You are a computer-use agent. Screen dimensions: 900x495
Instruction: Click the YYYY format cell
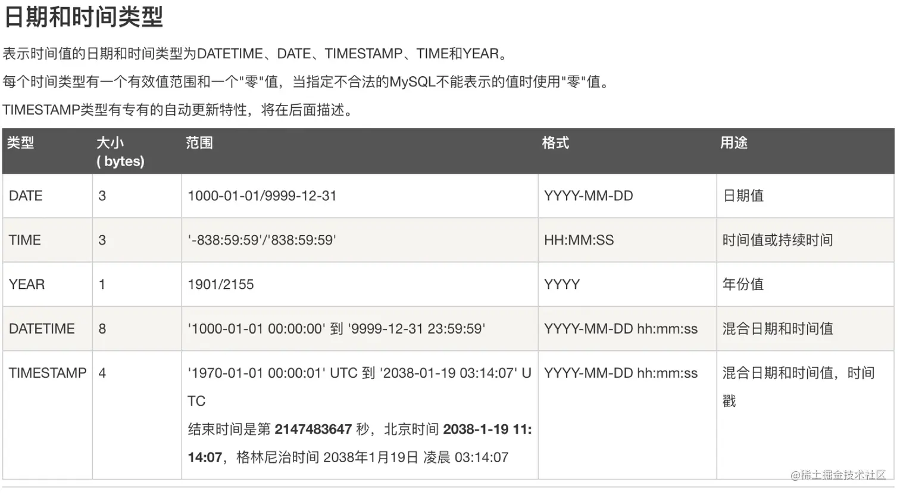562,284
